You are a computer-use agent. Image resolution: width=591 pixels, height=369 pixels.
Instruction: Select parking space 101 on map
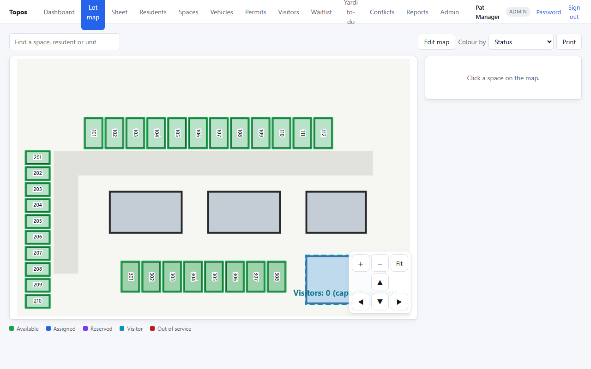(94, 133)
